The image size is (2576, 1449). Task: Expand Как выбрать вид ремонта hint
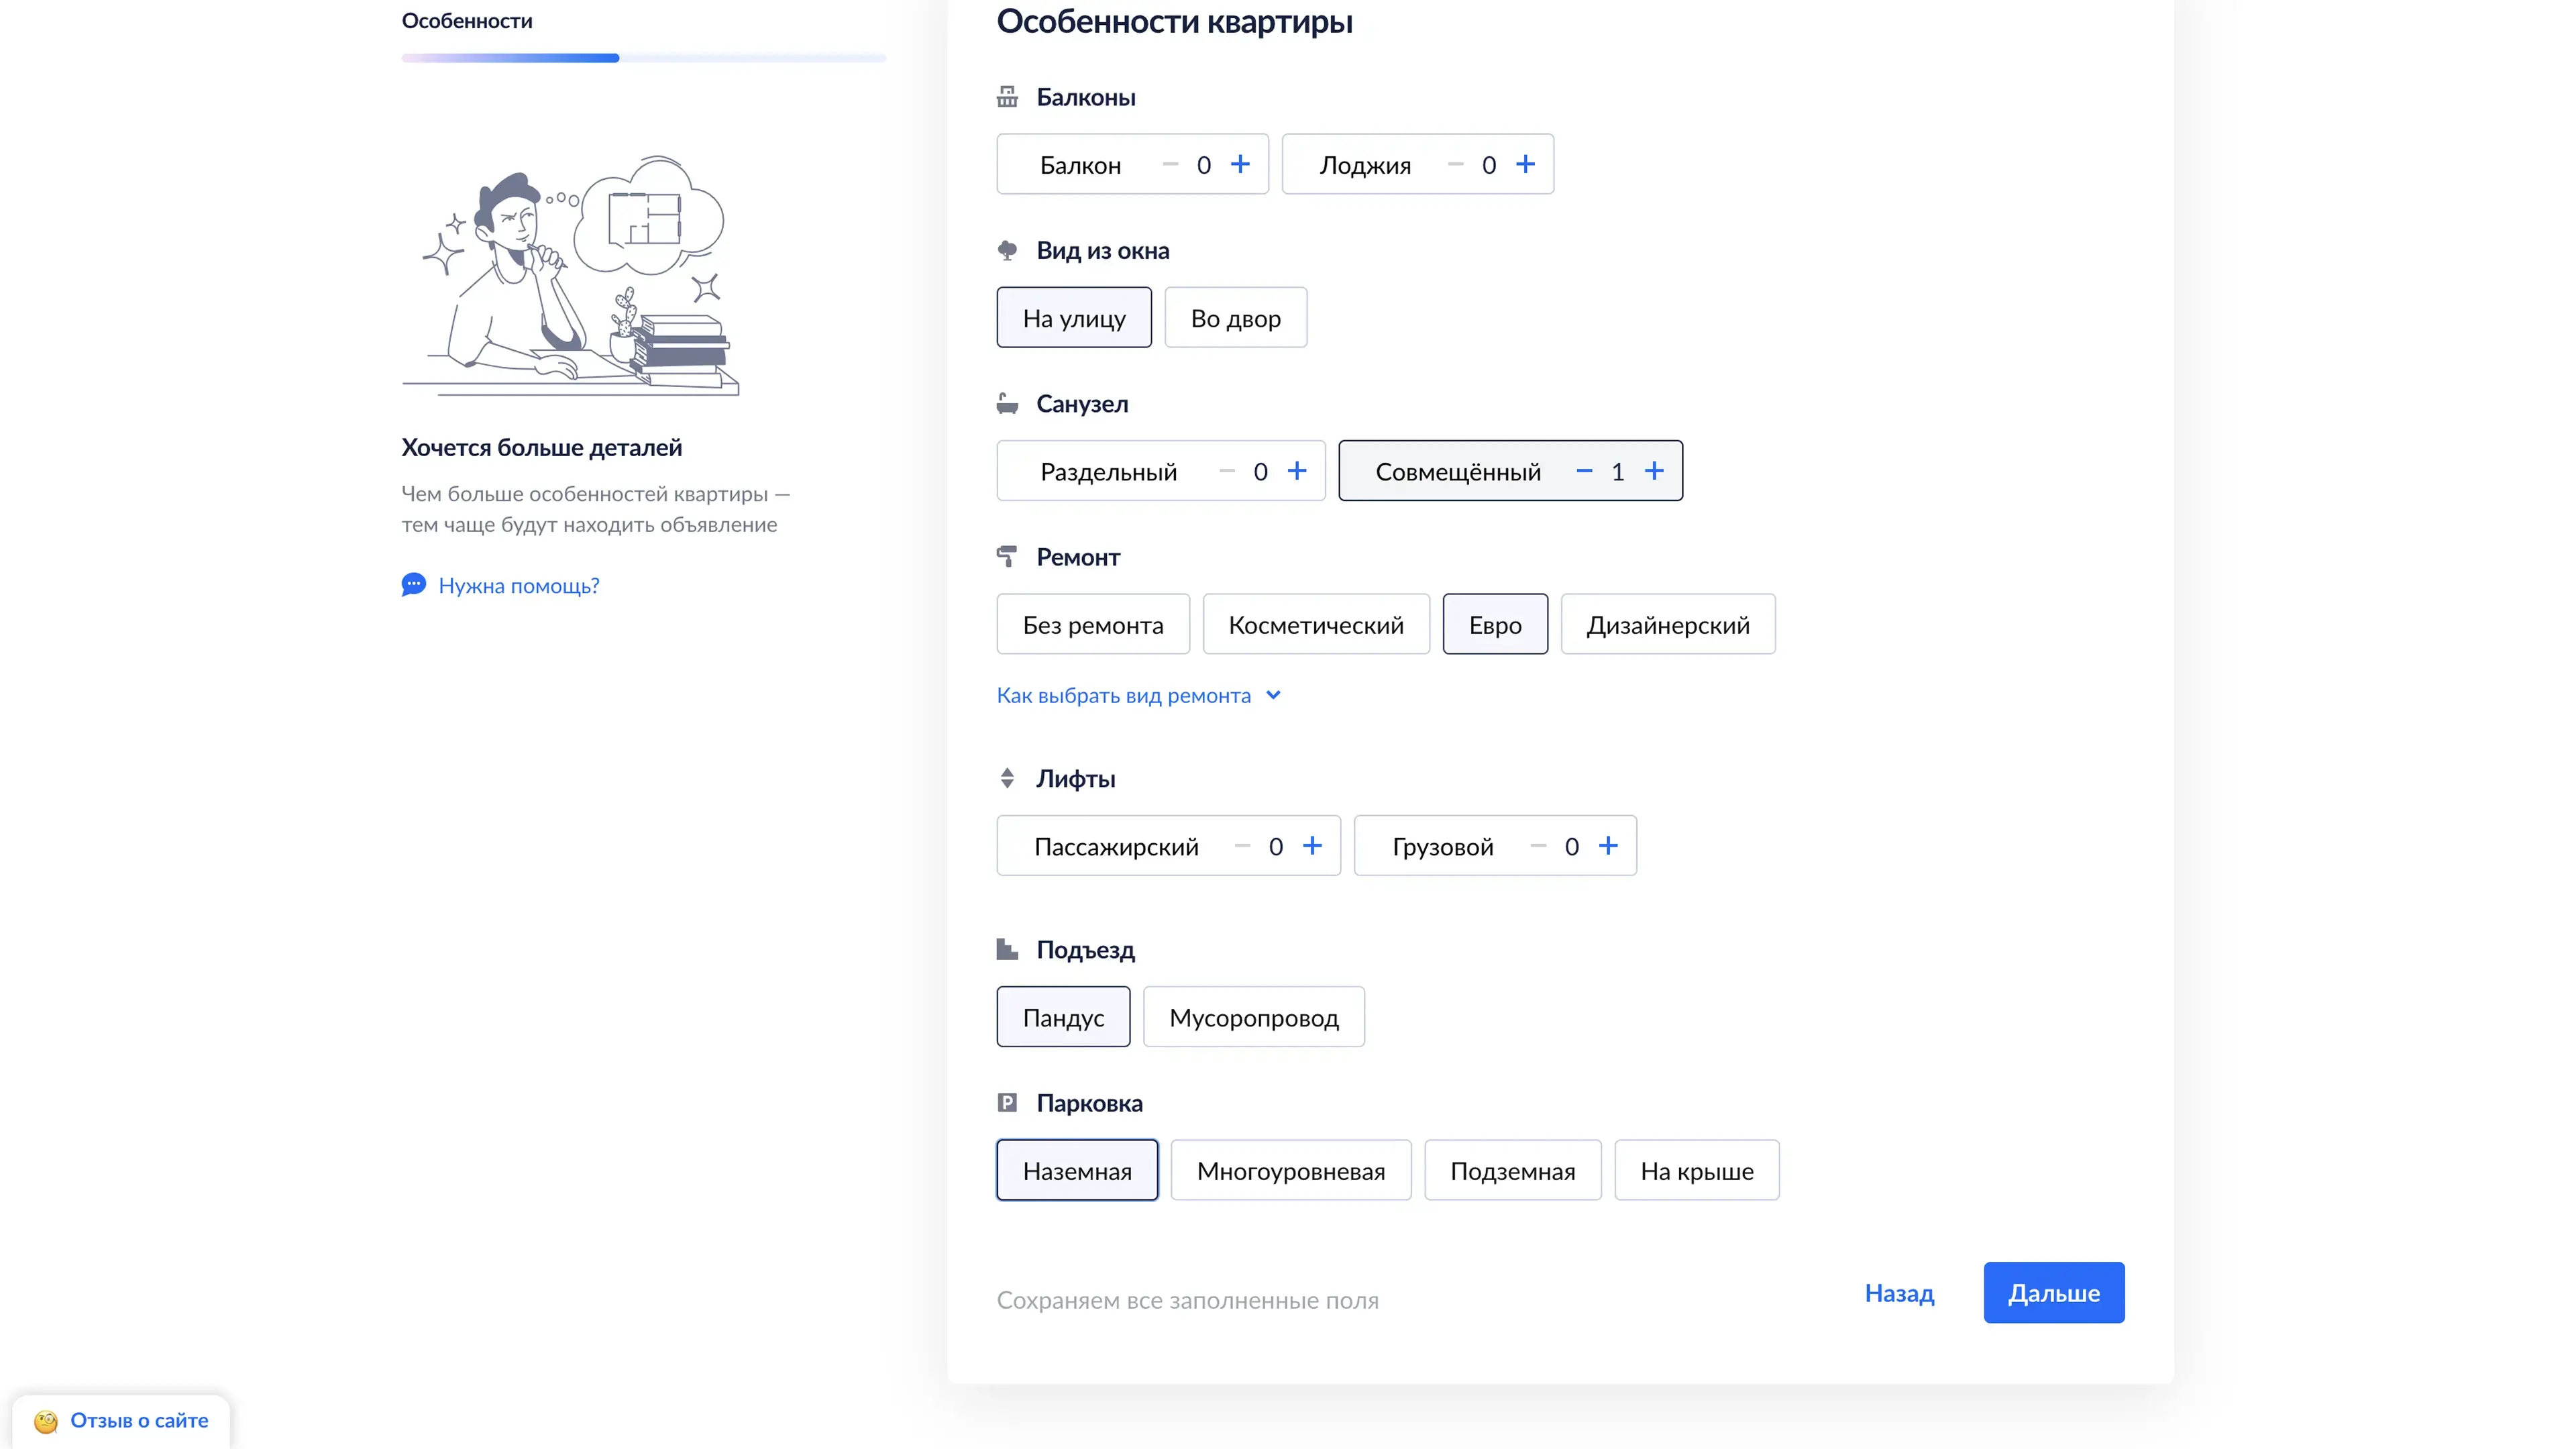pos(1123,696)
